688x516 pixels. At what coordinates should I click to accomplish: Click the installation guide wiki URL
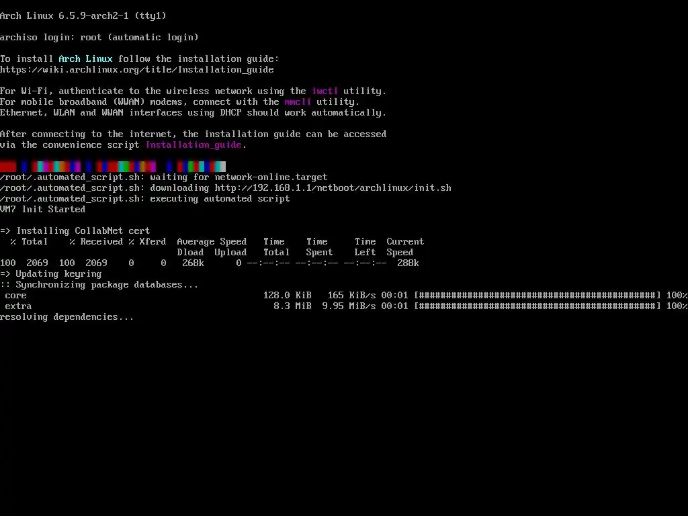coord(137,69)
